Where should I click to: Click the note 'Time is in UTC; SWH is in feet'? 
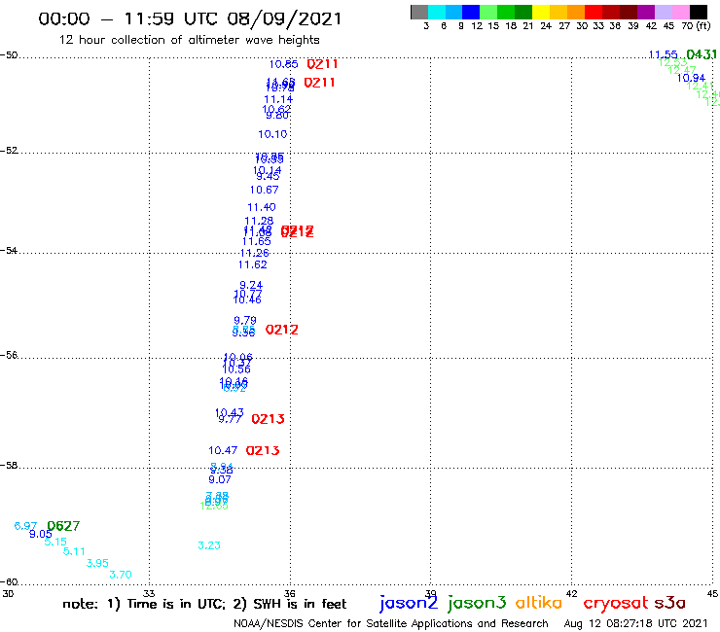pyautogui.click(x=204, y=604)
